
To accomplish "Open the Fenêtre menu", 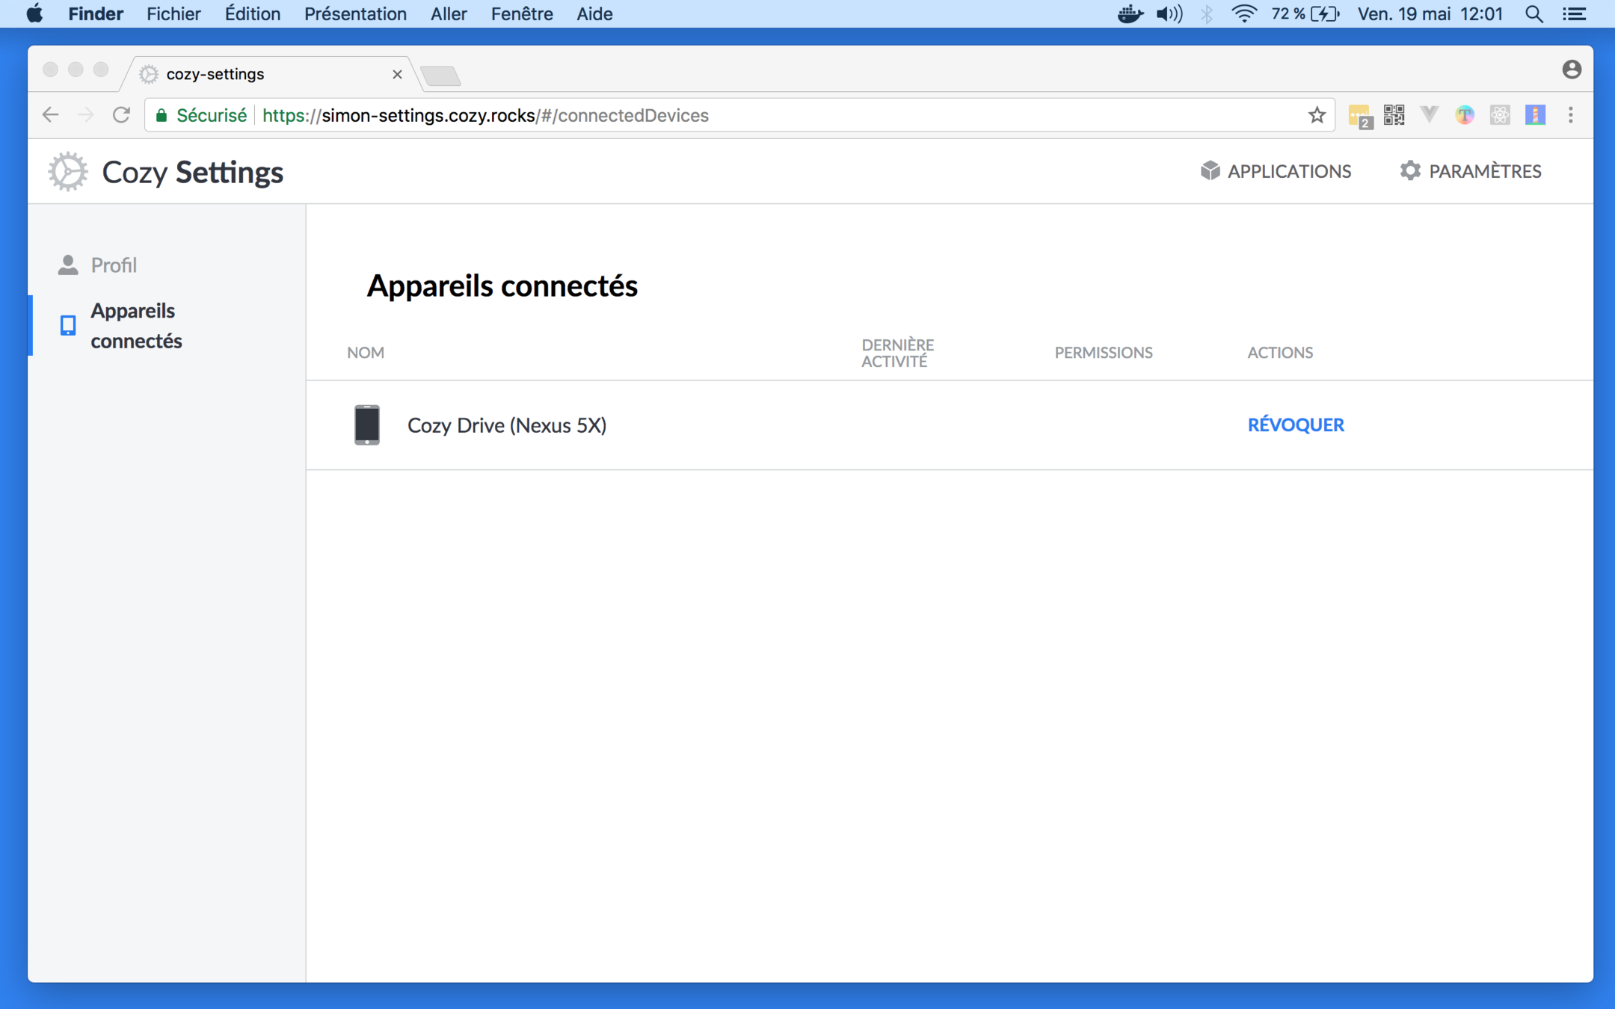I will click(x=521, y=14).
